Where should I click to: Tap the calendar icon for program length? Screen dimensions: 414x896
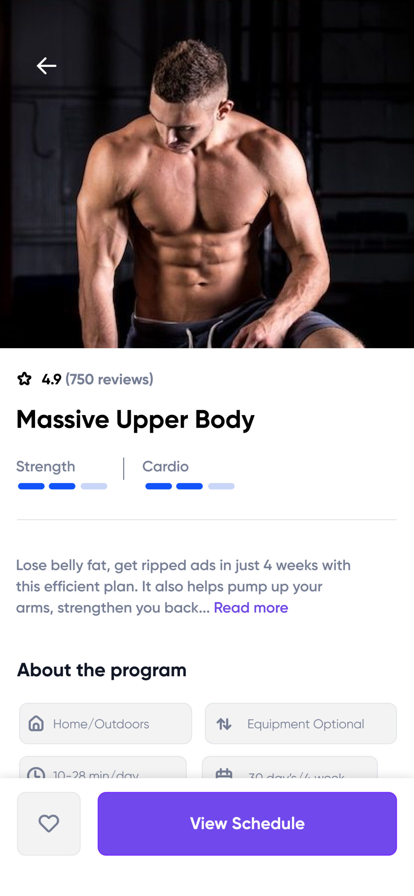coord(224,772)
